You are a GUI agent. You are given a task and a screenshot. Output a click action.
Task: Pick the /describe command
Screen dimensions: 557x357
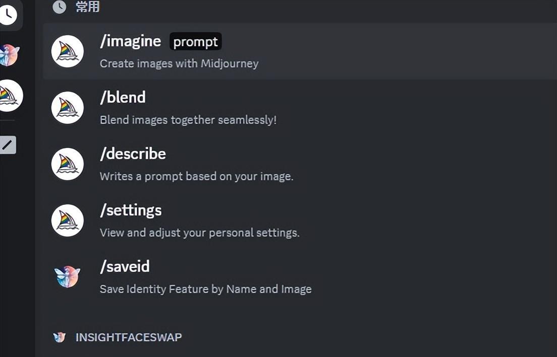click(299, 164)
